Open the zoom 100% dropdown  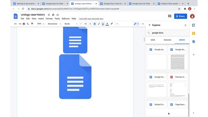[x=40, y=24]
